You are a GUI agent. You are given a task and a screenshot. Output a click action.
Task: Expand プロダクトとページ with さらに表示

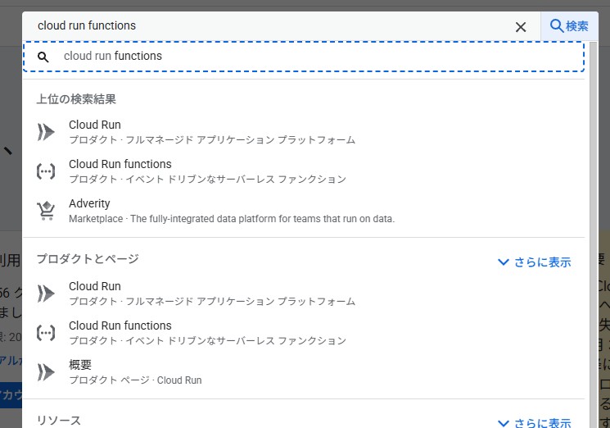(x=535, y=262)
